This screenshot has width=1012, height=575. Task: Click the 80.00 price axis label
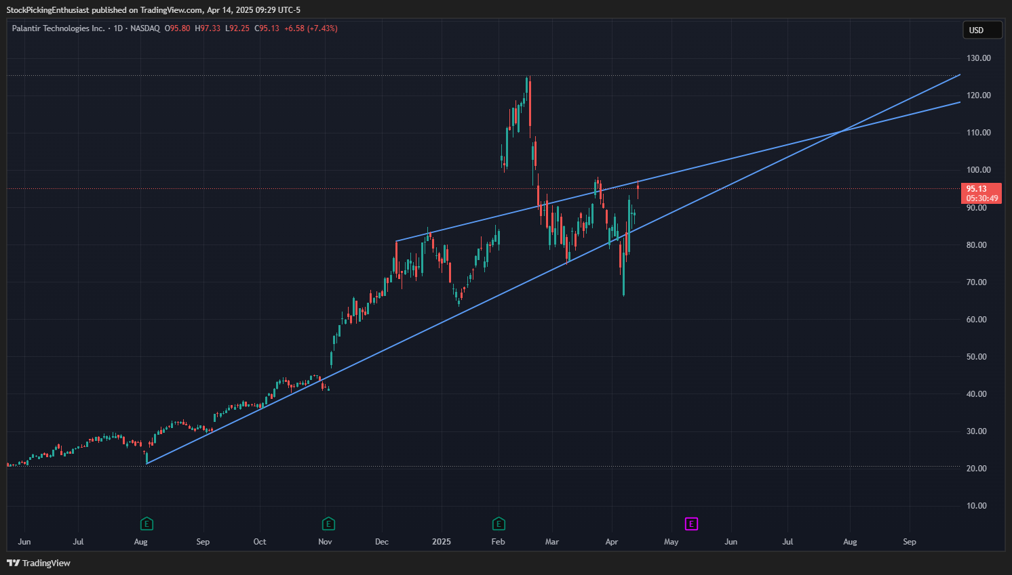pos(977,245)
